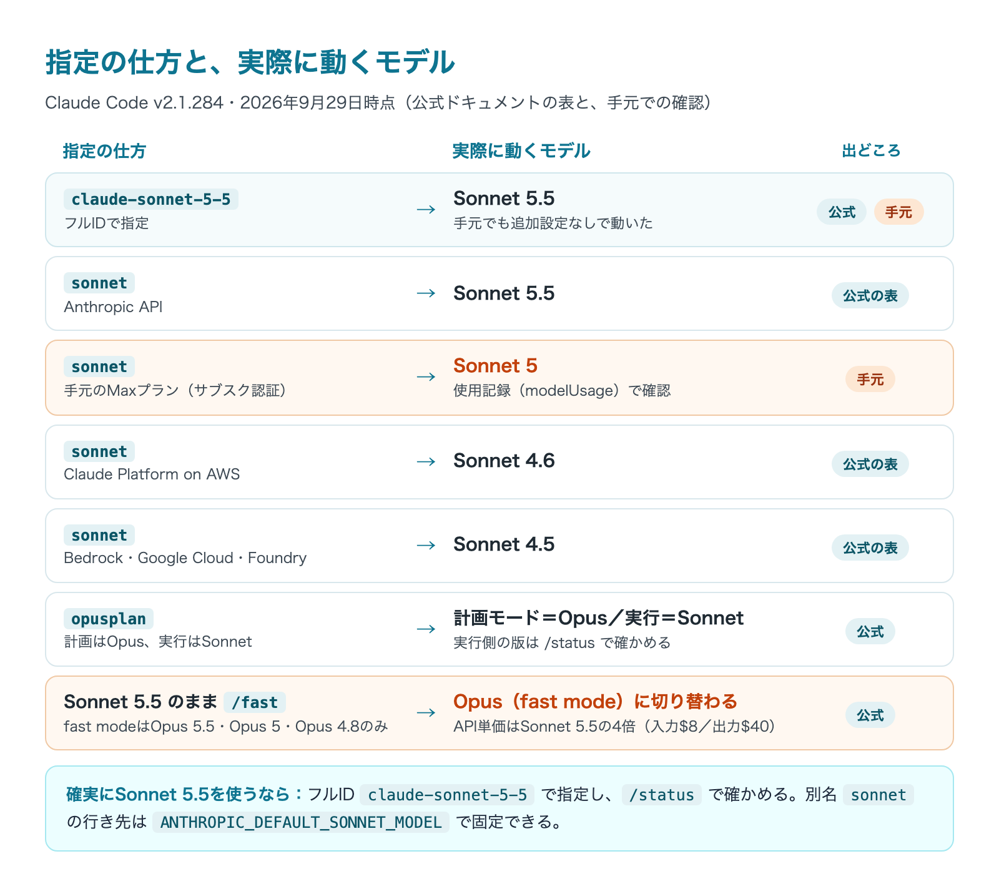The height and width of the screenshot is (894, 999).
Task: Click "Sonnet 5.5" in the claude-sonnet-5-5 row
Action: pyautogui.click(x=504, y=199)
